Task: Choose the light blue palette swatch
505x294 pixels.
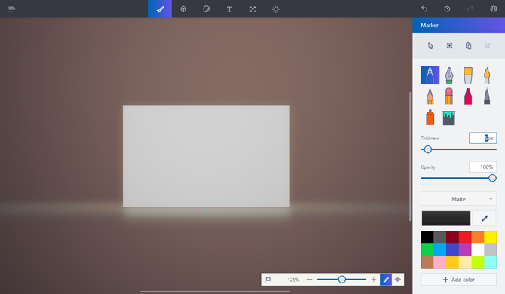Action: [439, 250]
